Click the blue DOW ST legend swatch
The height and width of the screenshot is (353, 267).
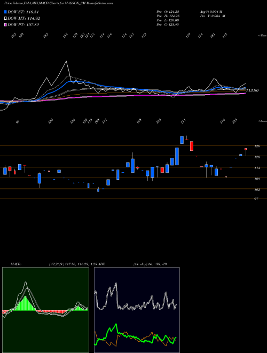tap(5, 12)
